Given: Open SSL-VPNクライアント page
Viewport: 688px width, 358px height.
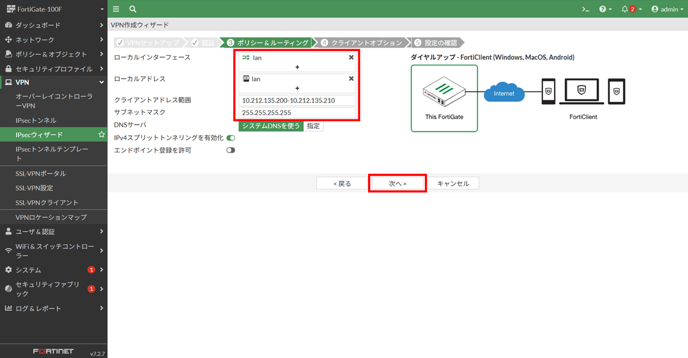Looking at the screenshot, I should pos(54,203).
